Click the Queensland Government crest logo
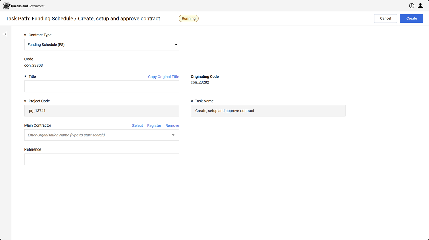The height and width of the screenshot is (240, 429). [7, 6]
